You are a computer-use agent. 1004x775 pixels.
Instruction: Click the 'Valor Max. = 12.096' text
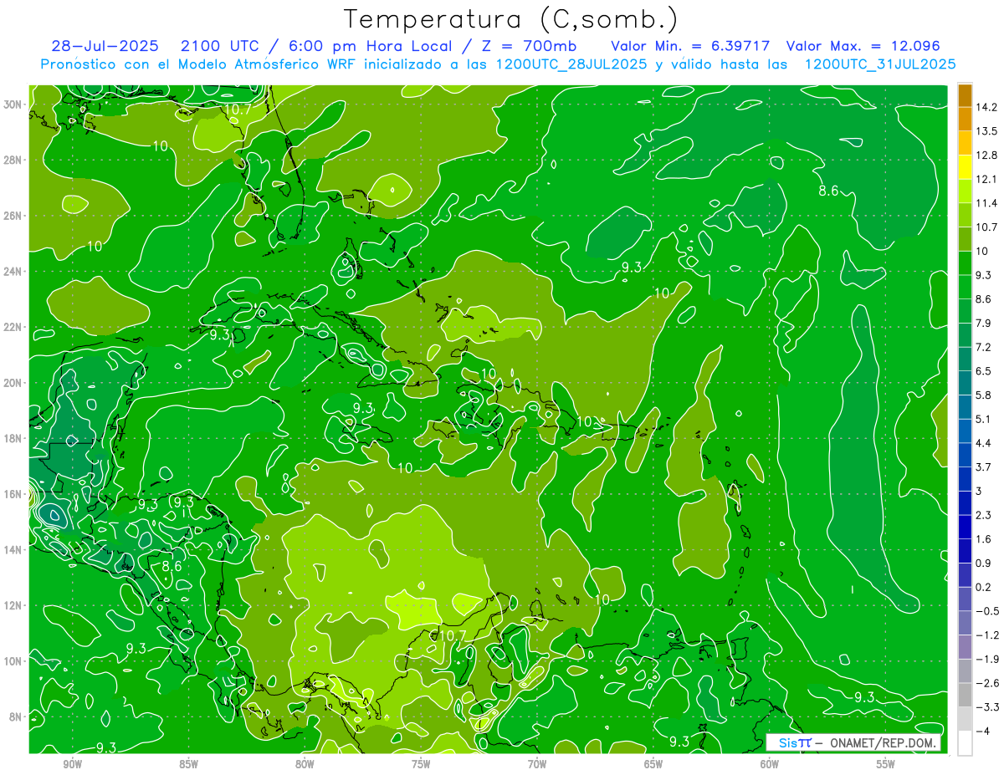pos(862,46)
